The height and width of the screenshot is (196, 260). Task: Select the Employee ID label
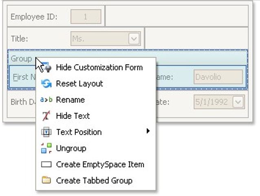[x=34, y=17]
